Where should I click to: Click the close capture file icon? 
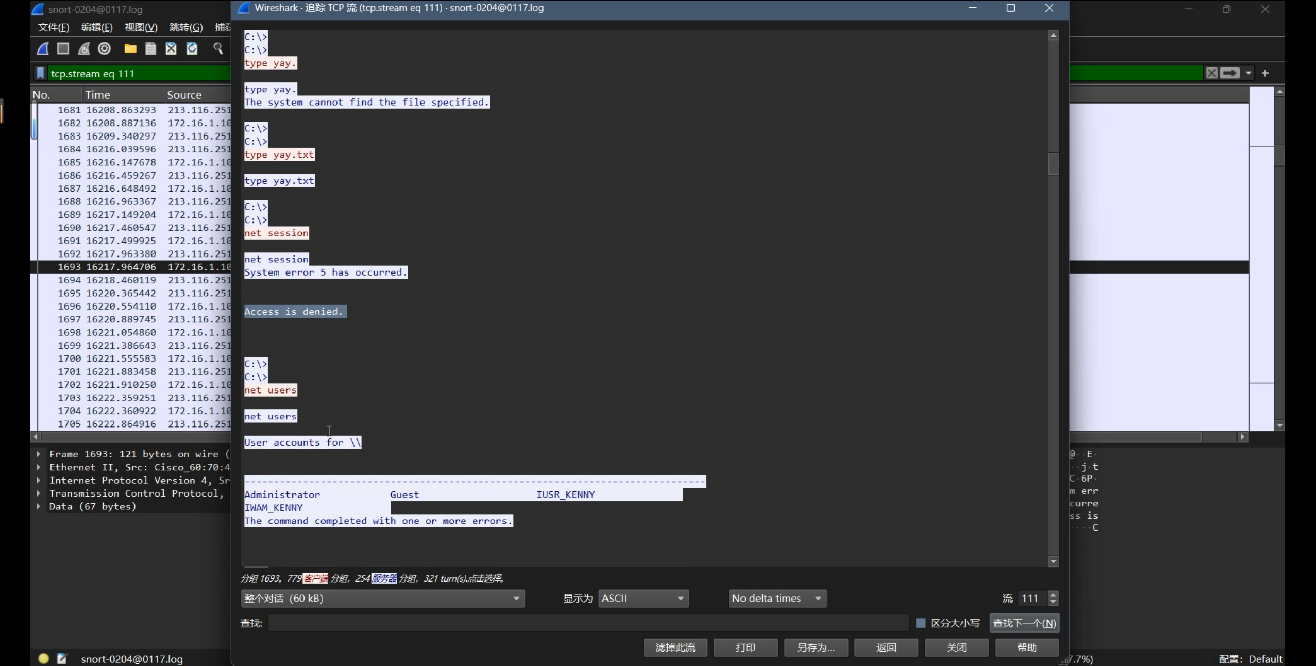click(171, 48)
